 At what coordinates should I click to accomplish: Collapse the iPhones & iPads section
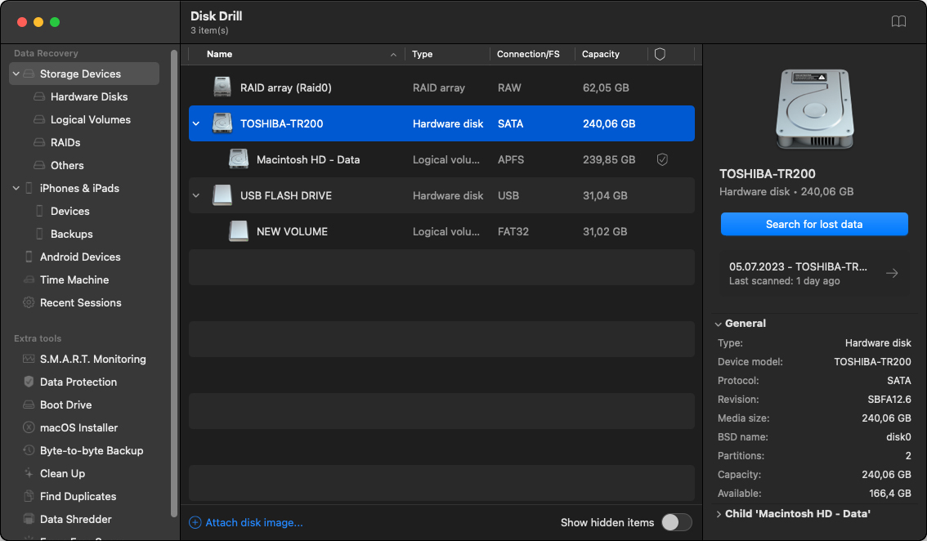[16, 188]
